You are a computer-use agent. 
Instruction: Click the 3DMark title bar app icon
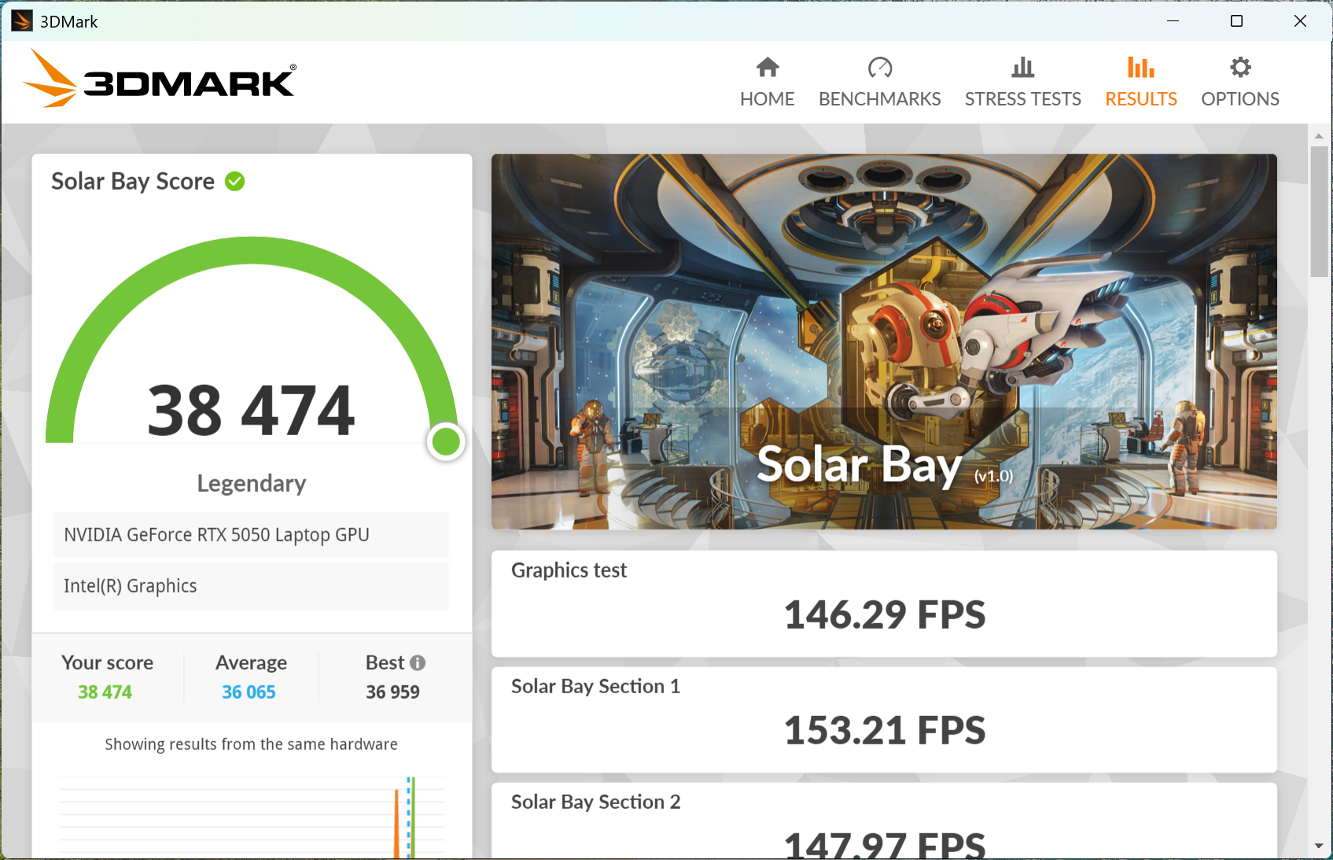21,21
